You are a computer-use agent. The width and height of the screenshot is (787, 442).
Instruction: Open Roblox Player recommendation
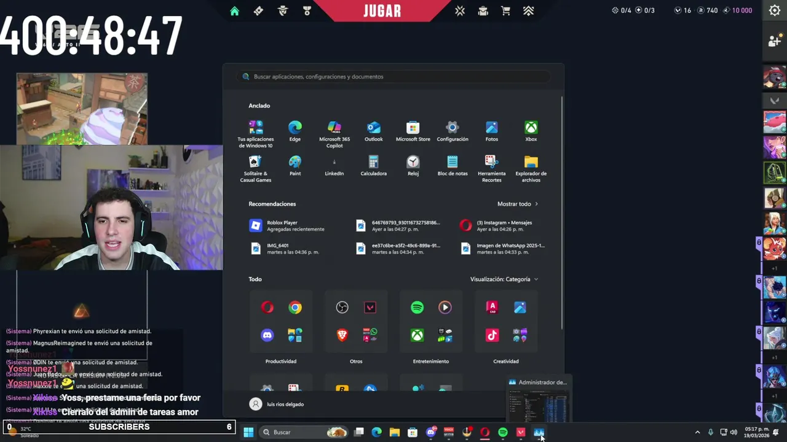click(288, 226)
